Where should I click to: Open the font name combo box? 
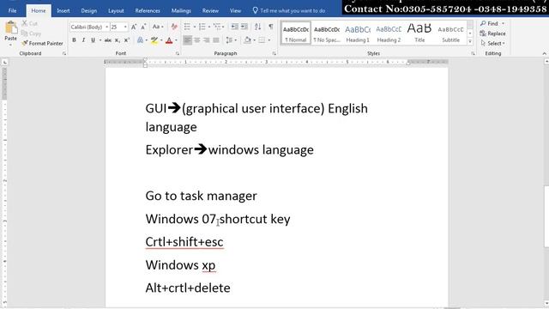click(x=89, y=27)
